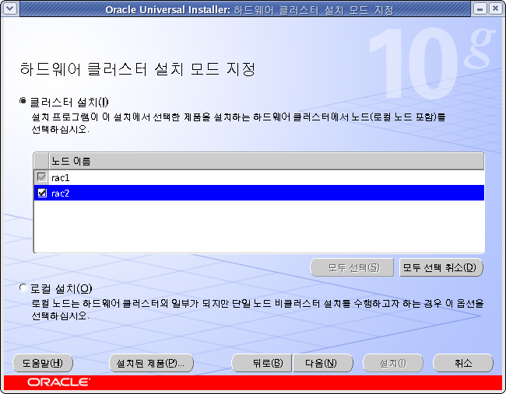Click the 노드 이름 column header
This screenshot has height=394, width=506.
pos(266,161)
